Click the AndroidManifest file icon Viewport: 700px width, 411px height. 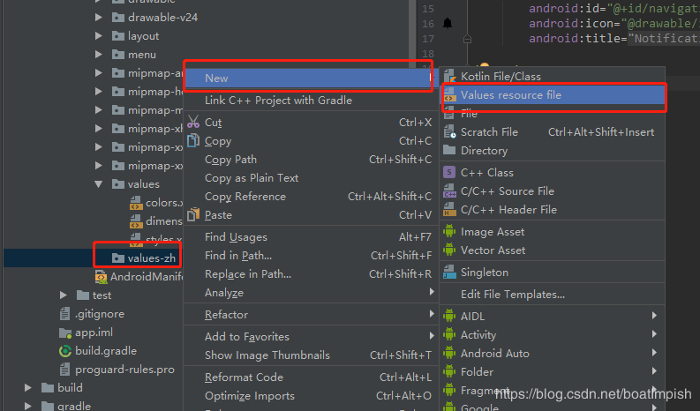[101, 277]
